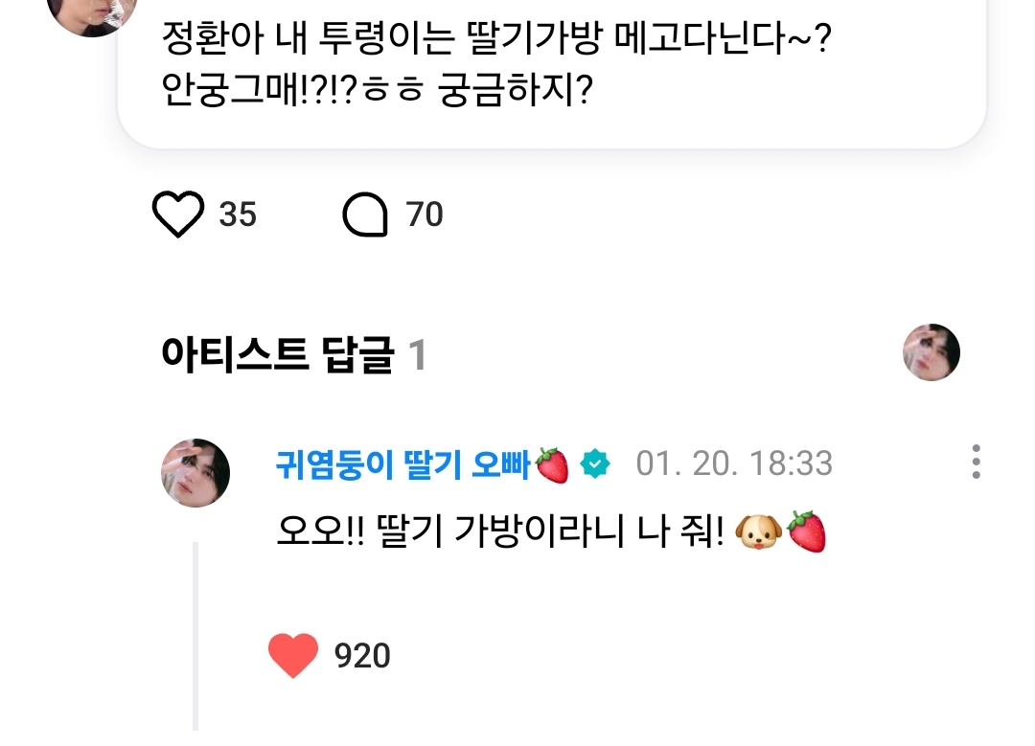Tap the strawberry emoji after the artist name

coord(553,465)
